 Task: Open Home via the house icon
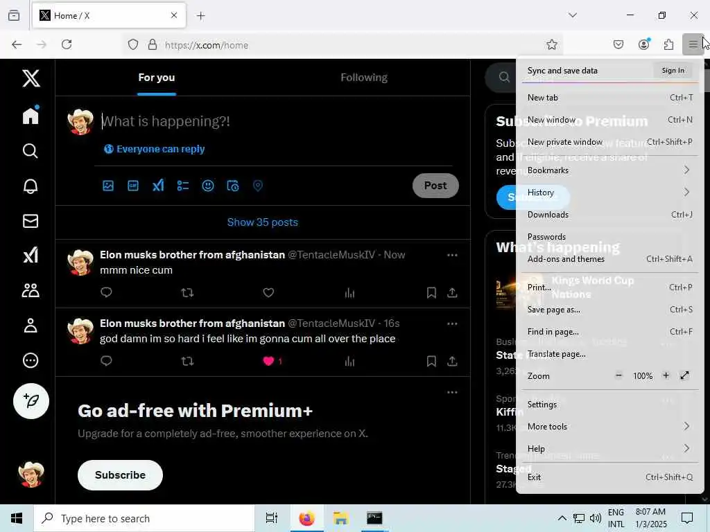pos(31,116)
